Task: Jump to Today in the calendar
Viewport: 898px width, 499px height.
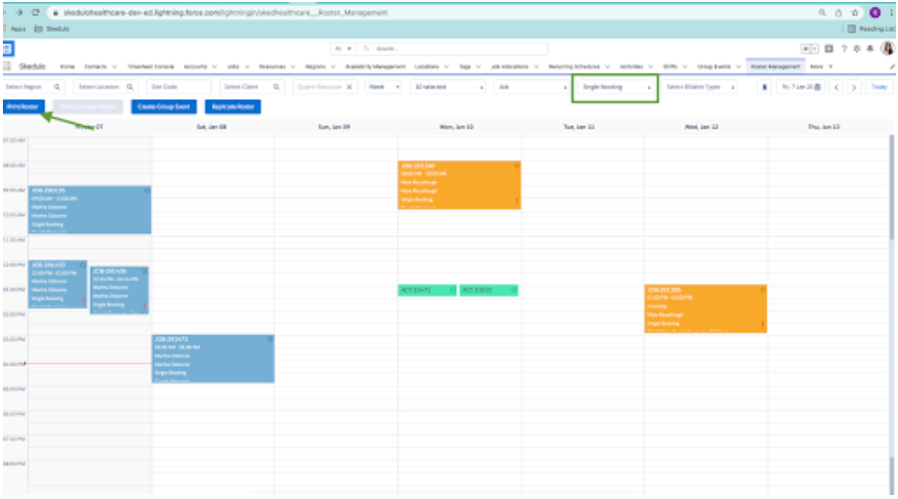Action: click(879, 87)
